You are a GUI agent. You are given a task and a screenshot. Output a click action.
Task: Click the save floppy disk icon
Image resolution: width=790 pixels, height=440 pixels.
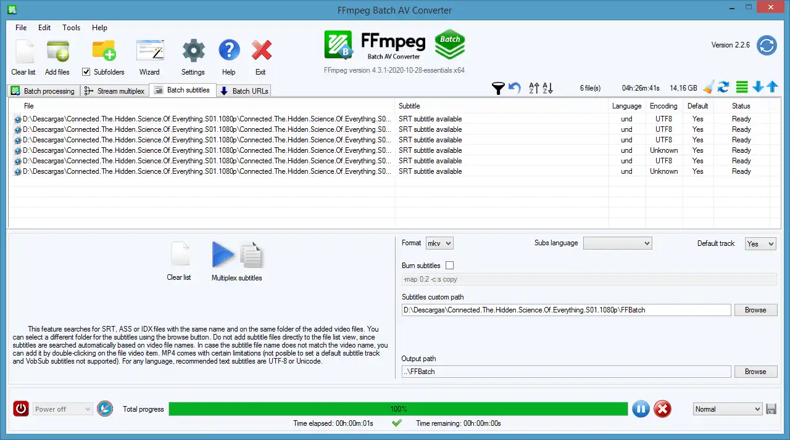coord(771,409)
